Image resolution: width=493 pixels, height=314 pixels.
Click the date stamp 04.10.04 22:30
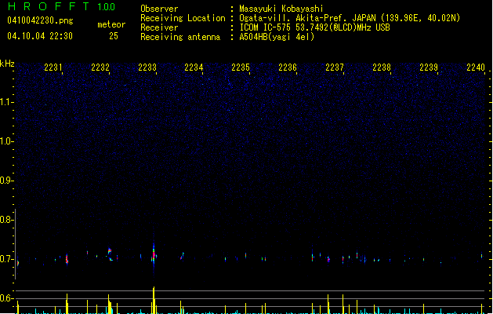point(40,36)
